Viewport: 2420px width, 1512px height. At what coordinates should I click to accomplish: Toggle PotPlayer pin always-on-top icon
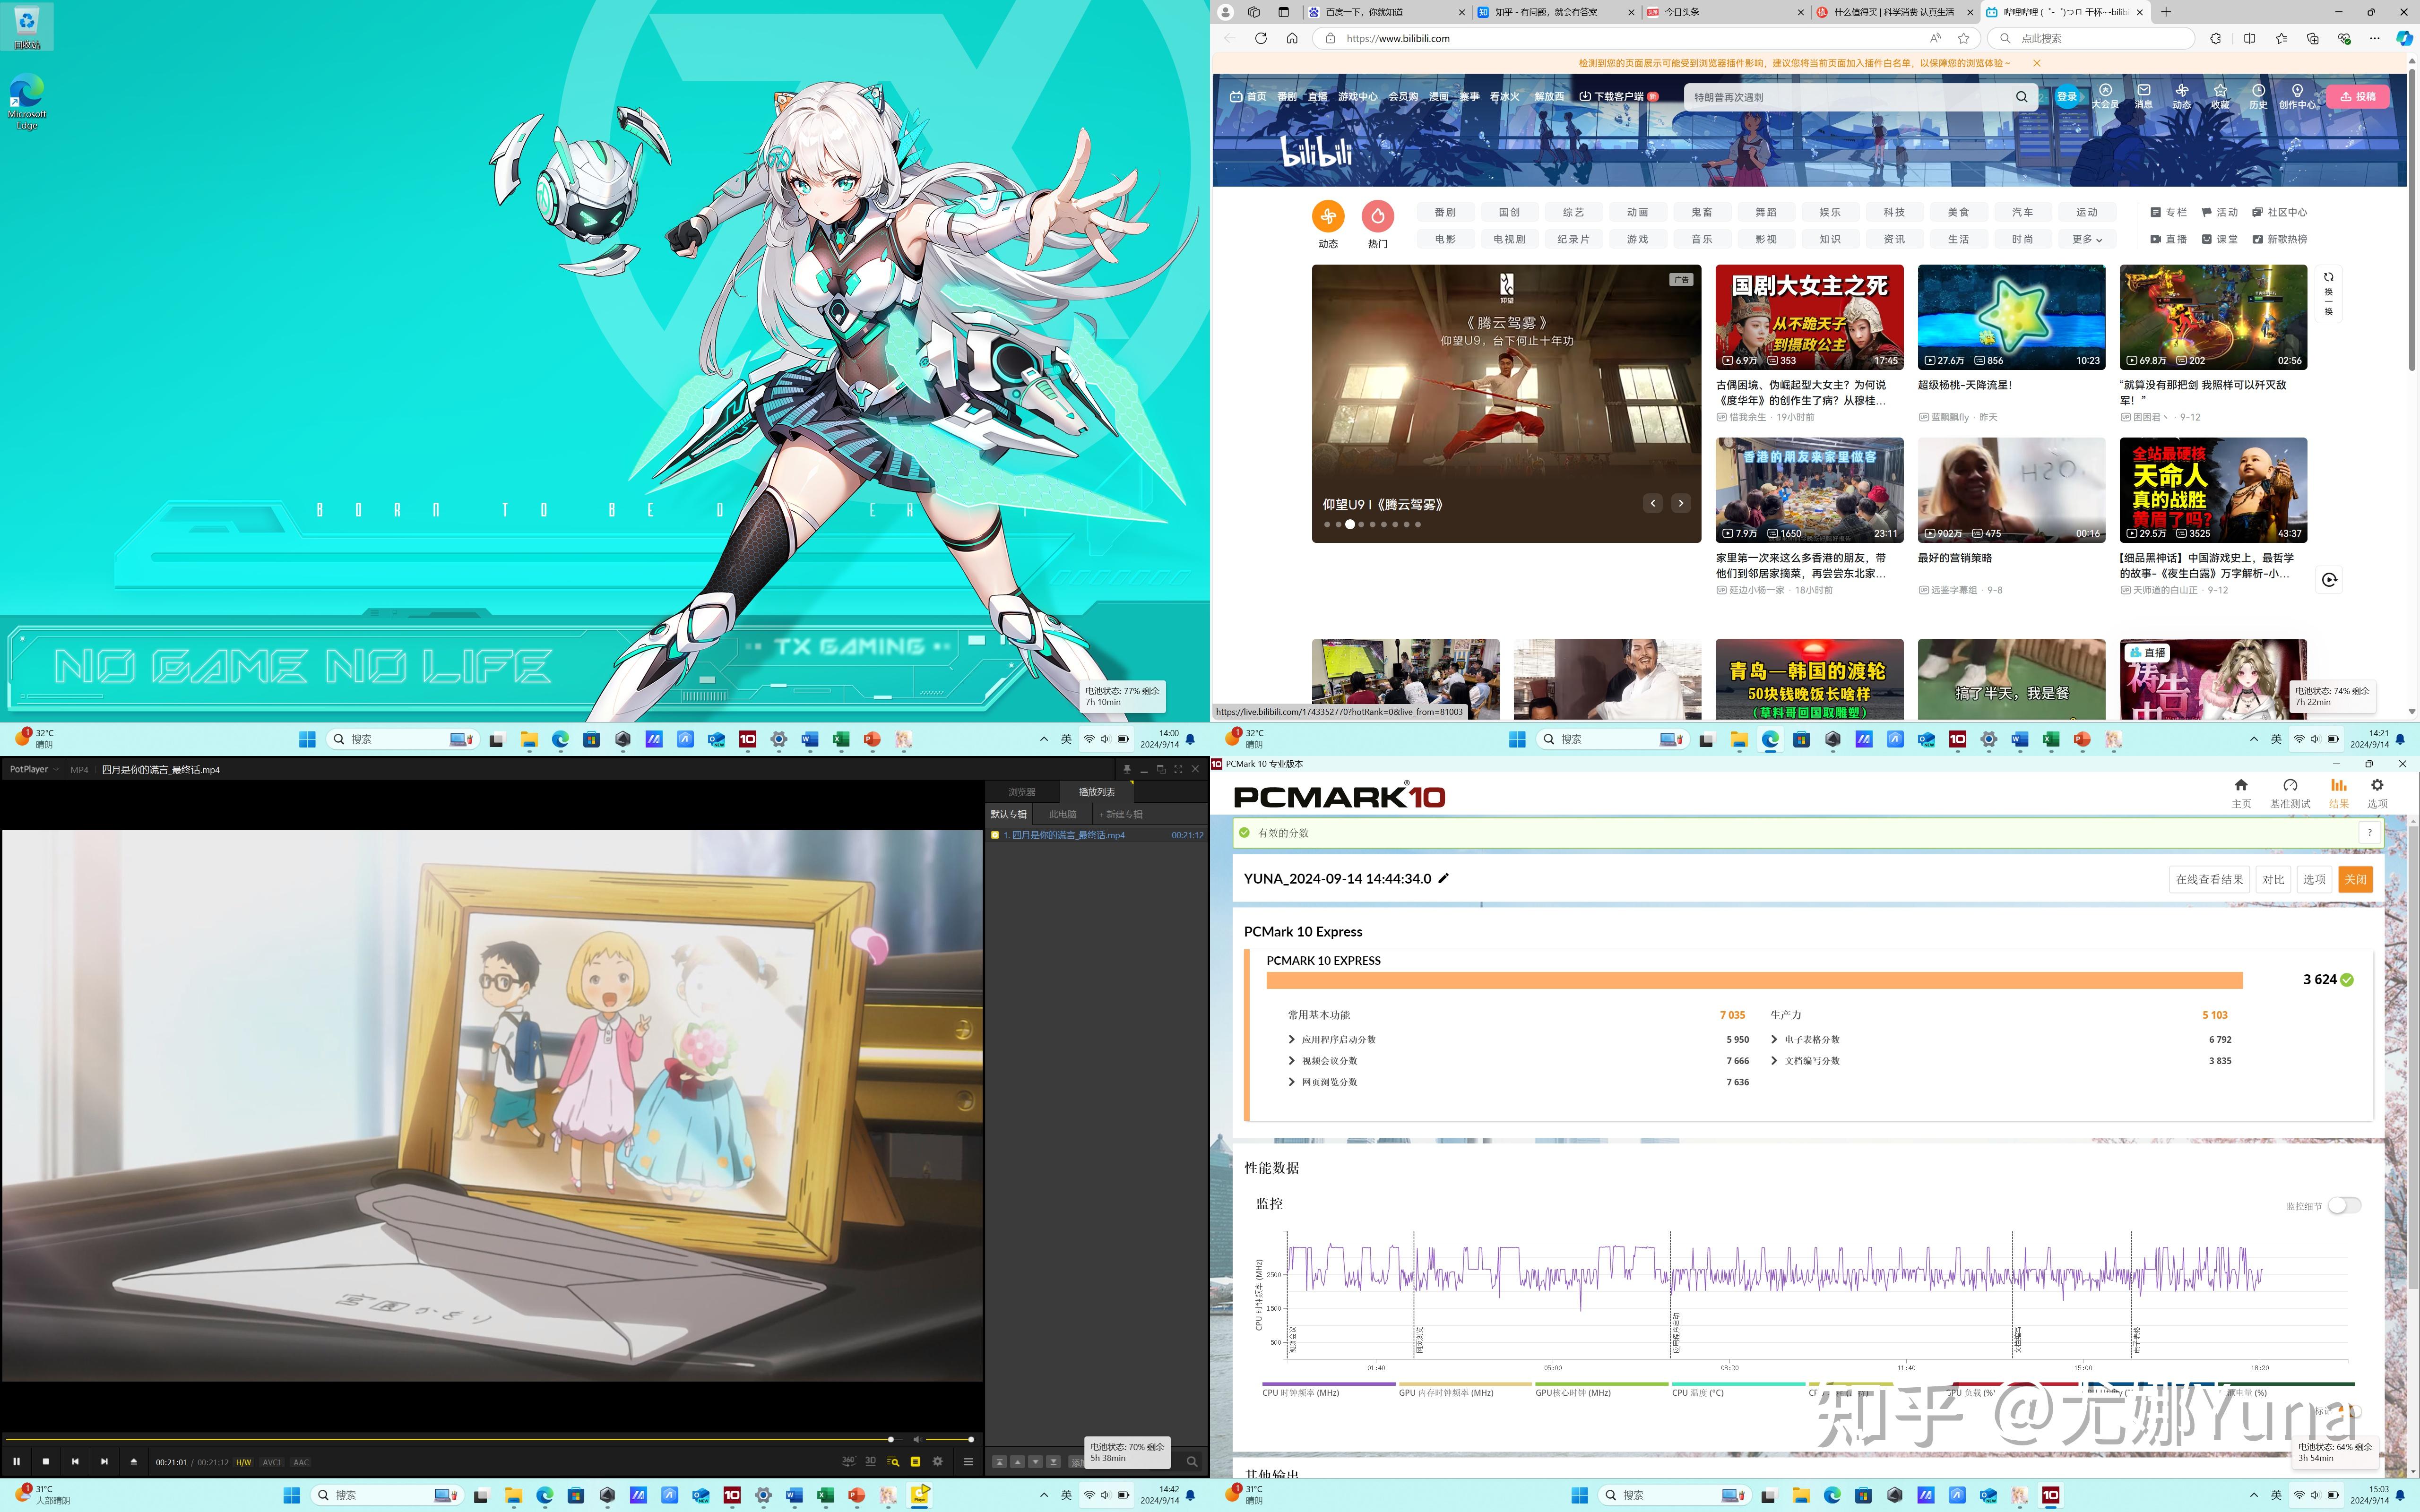(1127, 769)
